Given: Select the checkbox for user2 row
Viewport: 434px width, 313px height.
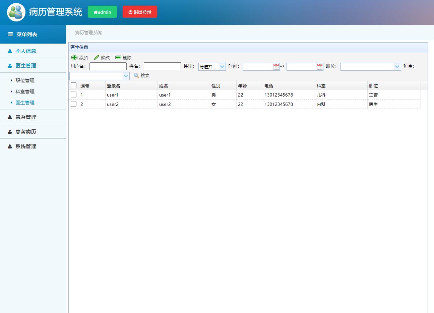Looking at the screenshot, I should click(74, 104).
